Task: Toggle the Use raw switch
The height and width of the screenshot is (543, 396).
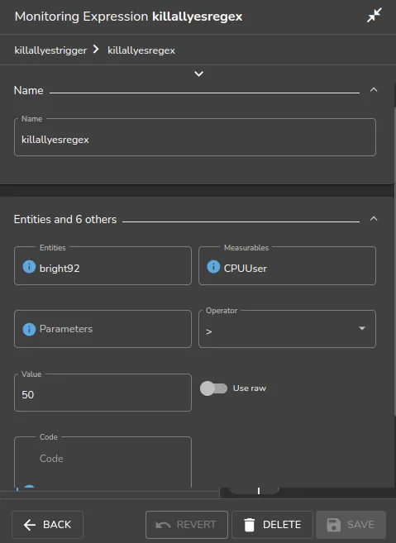Action: tap(213, 388)
